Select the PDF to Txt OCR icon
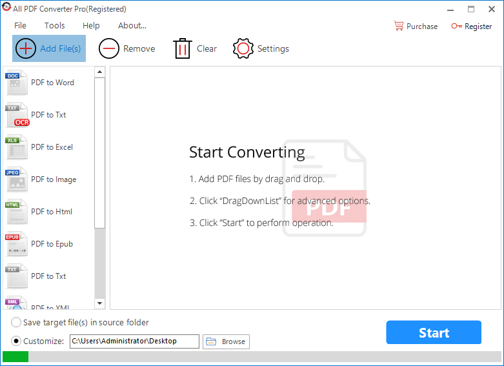This screenshot has width=504, height=366. point(17,115)
